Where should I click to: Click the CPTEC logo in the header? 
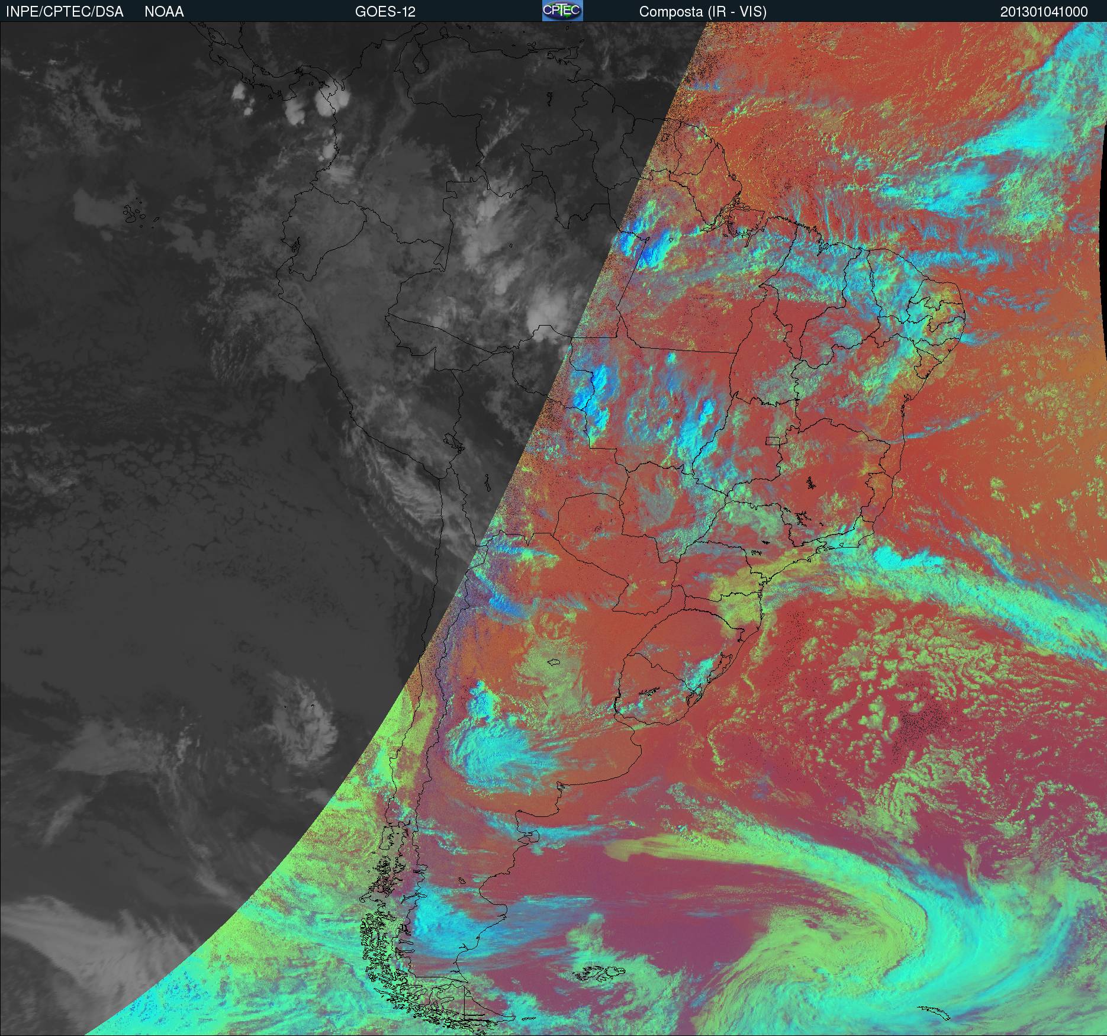click(x=562, y=11)
